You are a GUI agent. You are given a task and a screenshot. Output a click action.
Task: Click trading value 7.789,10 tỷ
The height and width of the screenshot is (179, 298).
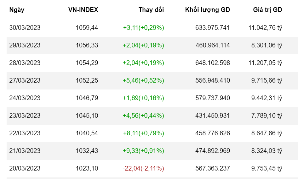(x=266, y=116)
